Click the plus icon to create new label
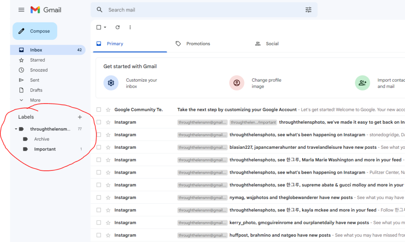The height and width of the screenshot is (242, 405). coord(80,117)
